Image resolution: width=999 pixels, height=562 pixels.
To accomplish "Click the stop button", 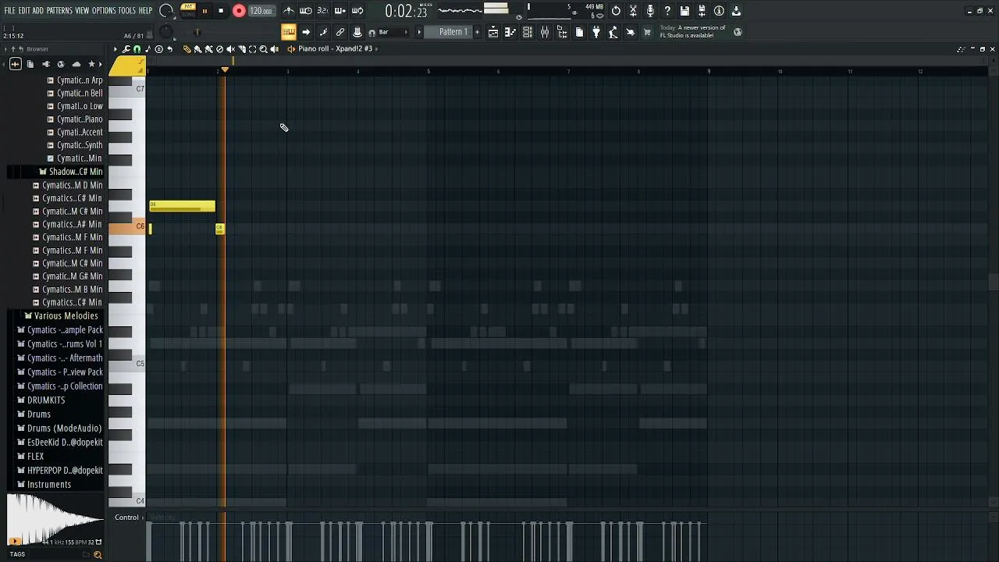I will pos(221,11).
